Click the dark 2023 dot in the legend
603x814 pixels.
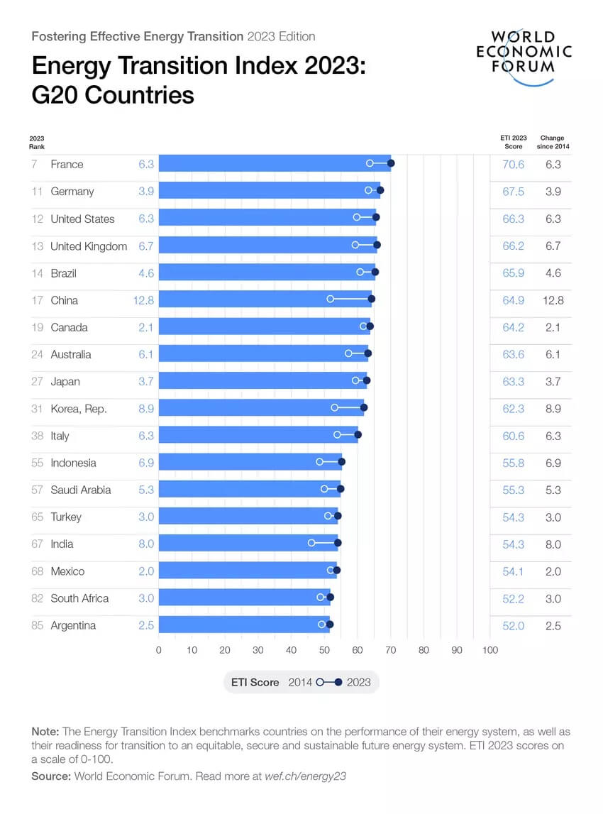[x=338, y=682]
